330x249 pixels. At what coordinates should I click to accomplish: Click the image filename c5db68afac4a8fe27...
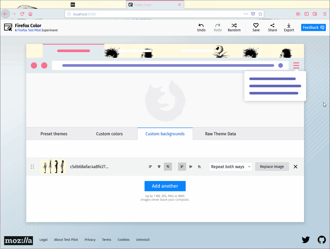click(89, 167)
